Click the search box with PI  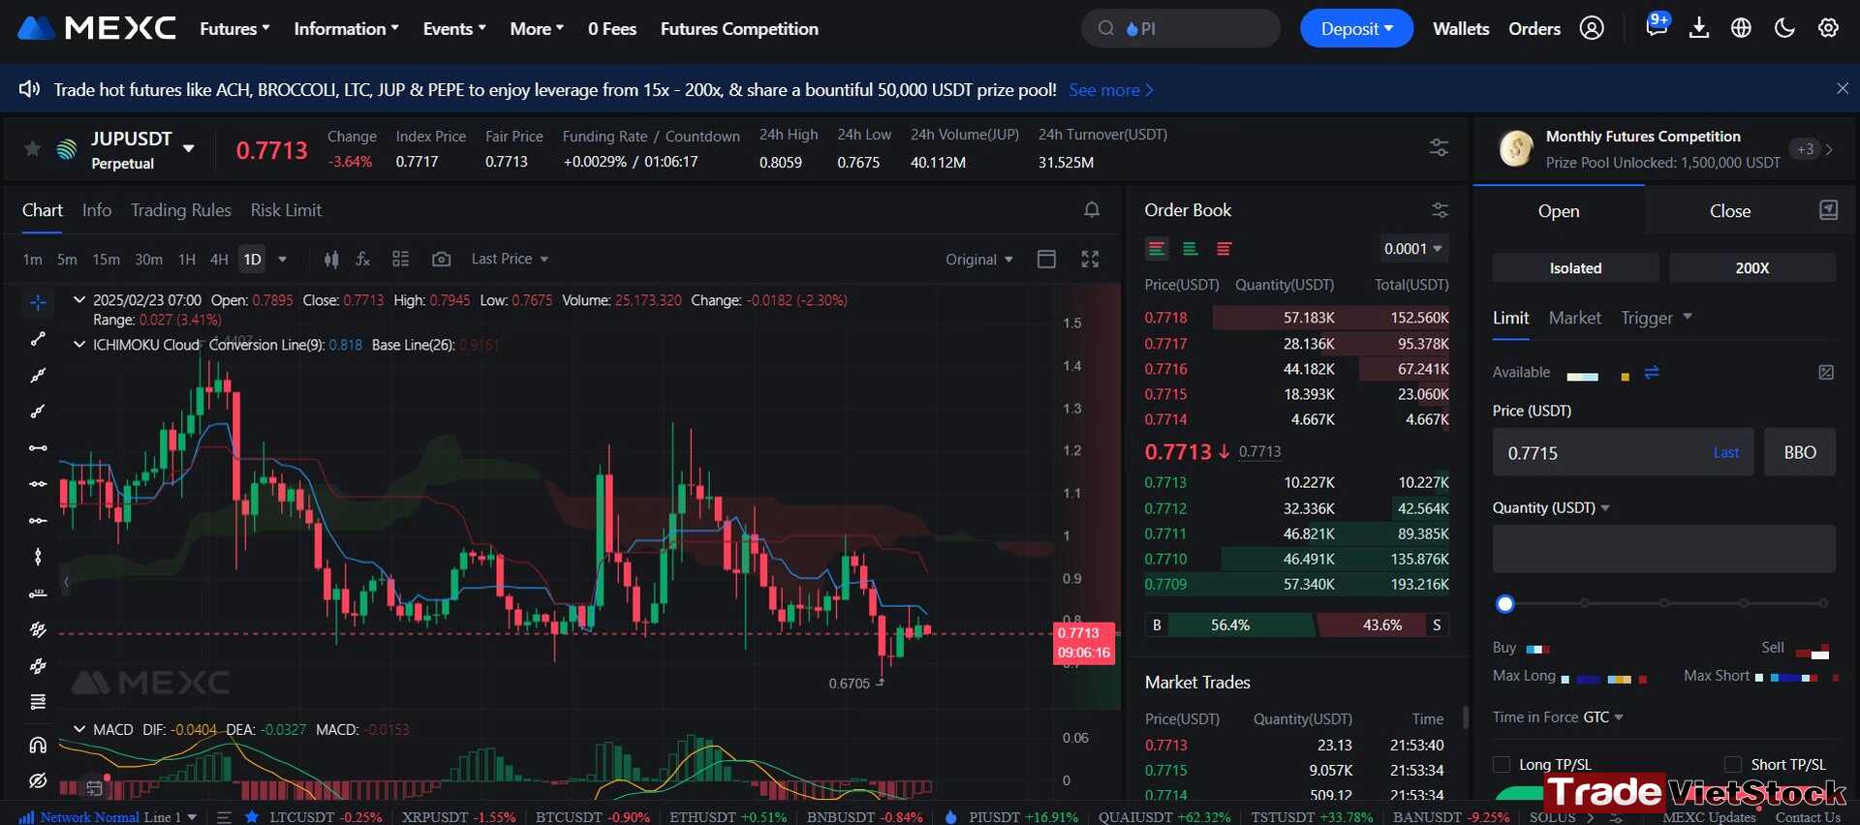1181,28
